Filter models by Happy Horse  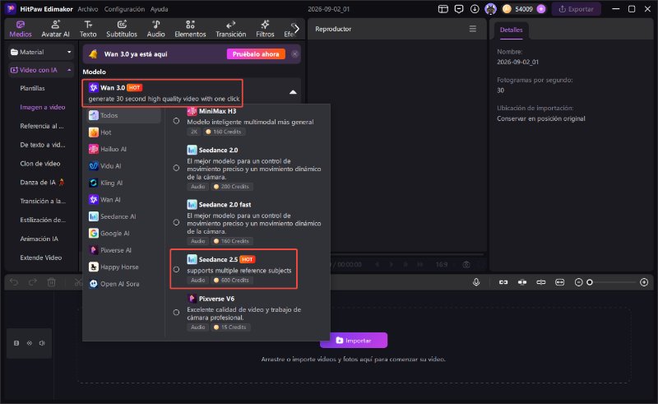click(124, 267)
